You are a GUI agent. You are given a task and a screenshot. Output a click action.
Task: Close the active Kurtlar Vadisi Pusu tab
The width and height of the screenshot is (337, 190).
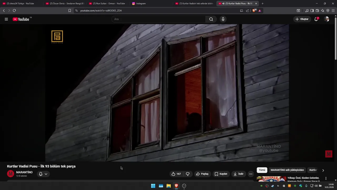click(256, 3)
